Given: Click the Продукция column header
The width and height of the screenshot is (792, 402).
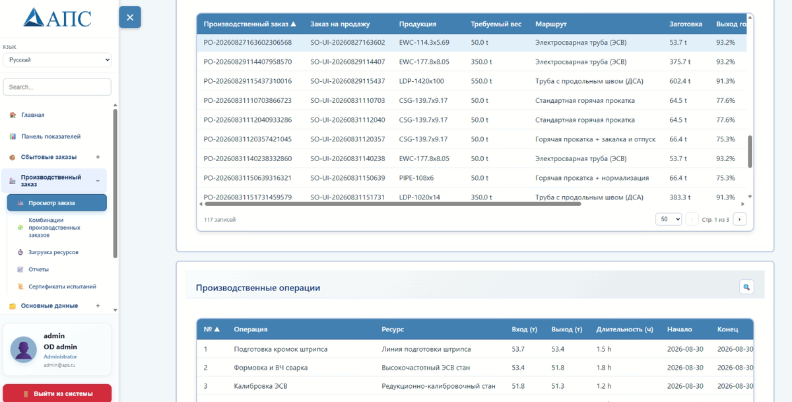Looking at the screenshot, I should [418, 24].
